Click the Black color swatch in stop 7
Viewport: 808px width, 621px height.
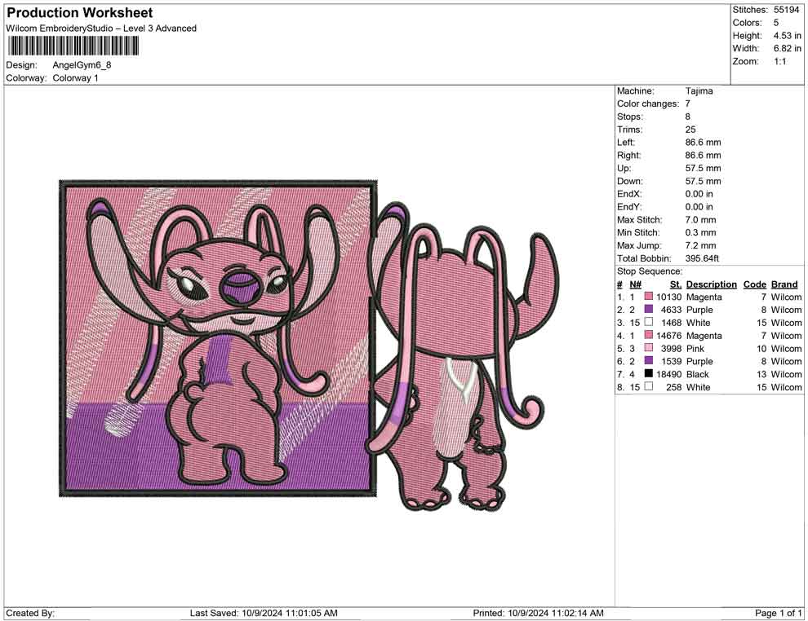(x=649, y=373)
